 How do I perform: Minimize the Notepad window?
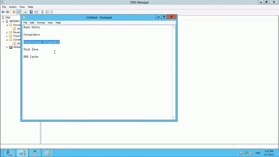158,17
